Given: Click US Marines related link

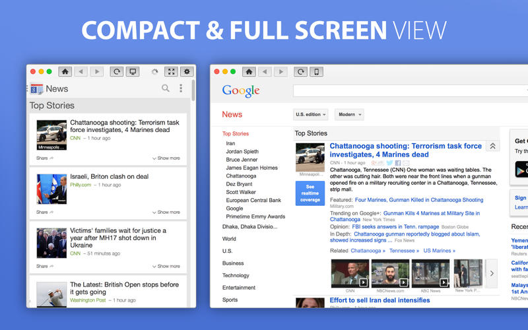Looking at the screenshot, I should tap(439, 251).
